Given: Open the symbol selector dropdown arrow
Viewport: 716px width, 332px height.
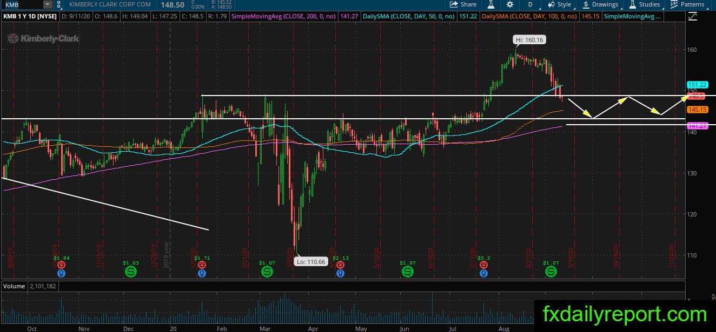Looking at the screenshot, I should click(47, 4).
